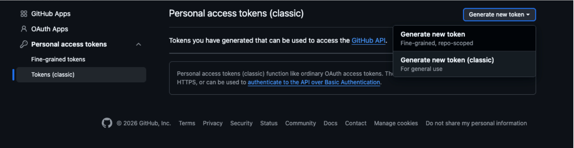Click the OAuth Apps person icon

point(24,29)
